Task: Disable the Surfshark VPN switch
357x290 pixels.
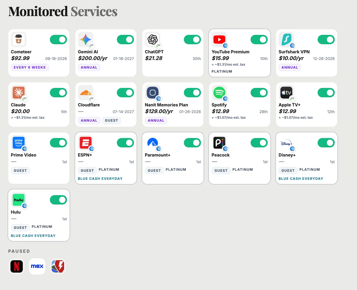Action: coord(326,40)
